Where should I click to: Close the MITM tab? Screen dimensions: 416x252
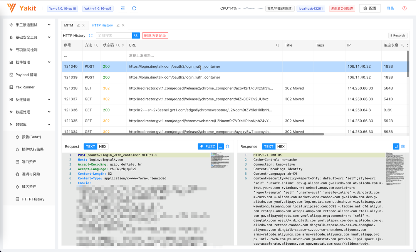pos(83,25)
